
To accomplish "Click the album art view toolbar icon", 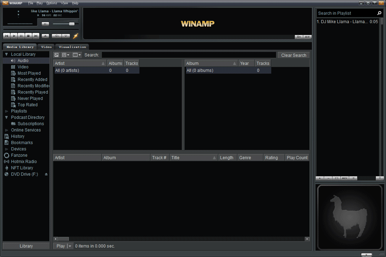I will [x=56, y=55].
